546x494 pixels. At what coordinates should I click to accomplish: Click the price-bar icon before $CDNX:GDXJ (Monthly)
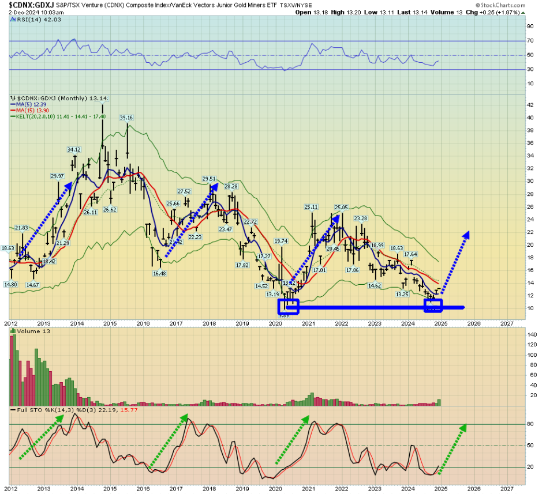point(13,99)
